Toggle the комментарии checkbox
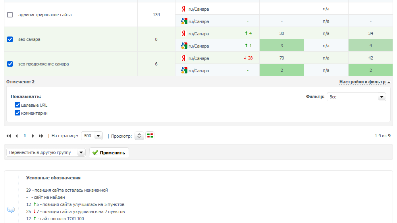 pyautogui.click(x=17, y=113)
